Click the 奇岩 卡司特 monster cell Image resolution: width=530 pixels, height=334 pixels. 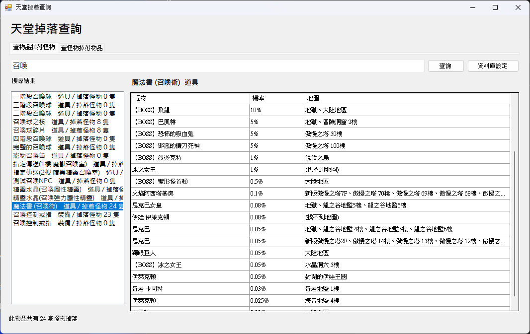(190, 289)
